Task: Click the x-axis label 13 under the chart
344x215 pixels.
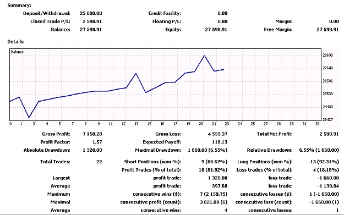Action: [x=136, y=124]
